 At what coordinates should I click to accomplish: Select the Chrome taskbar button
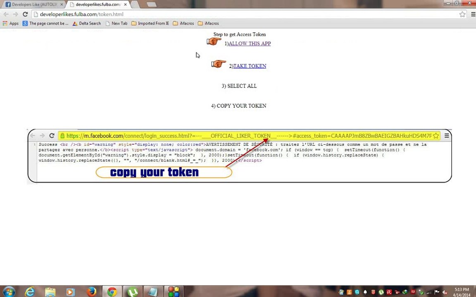coord(112,292)
